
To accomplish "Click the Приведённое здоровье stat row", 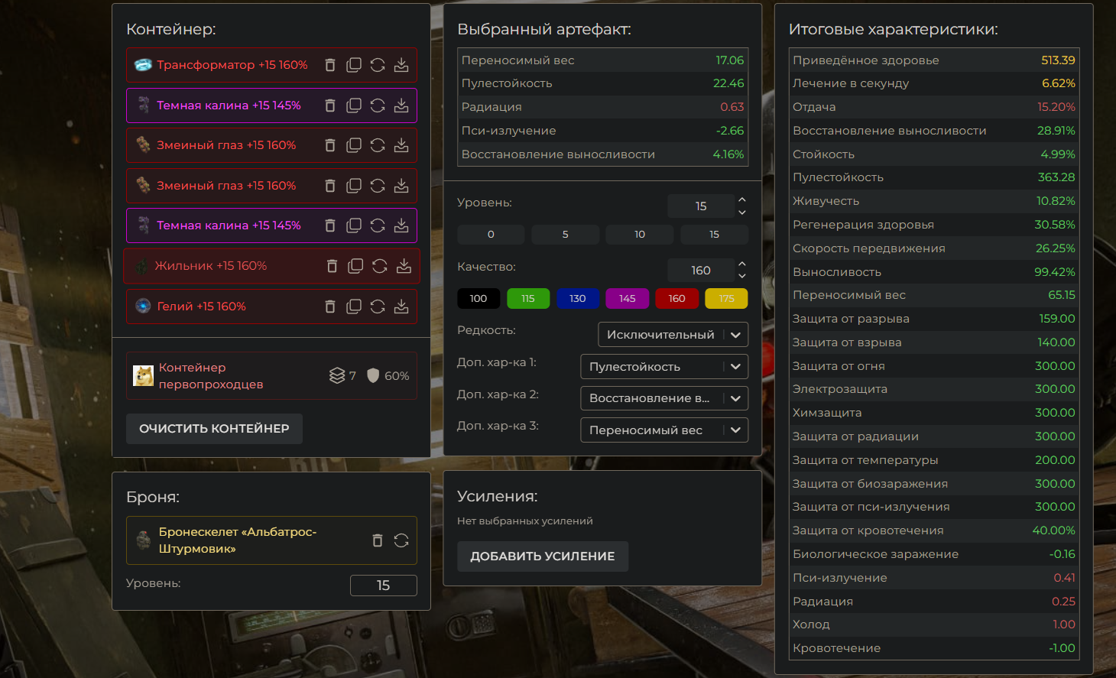I will [x=934, y=60].
